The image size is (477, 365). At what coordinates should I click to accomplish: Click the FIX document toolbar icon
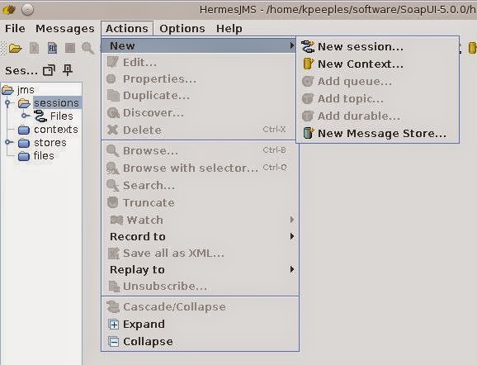click(x=52, y=48)
